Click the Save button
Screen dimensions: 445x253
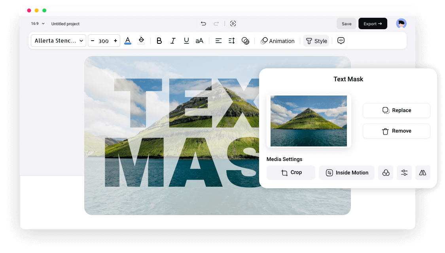click(x=347, y=24)
